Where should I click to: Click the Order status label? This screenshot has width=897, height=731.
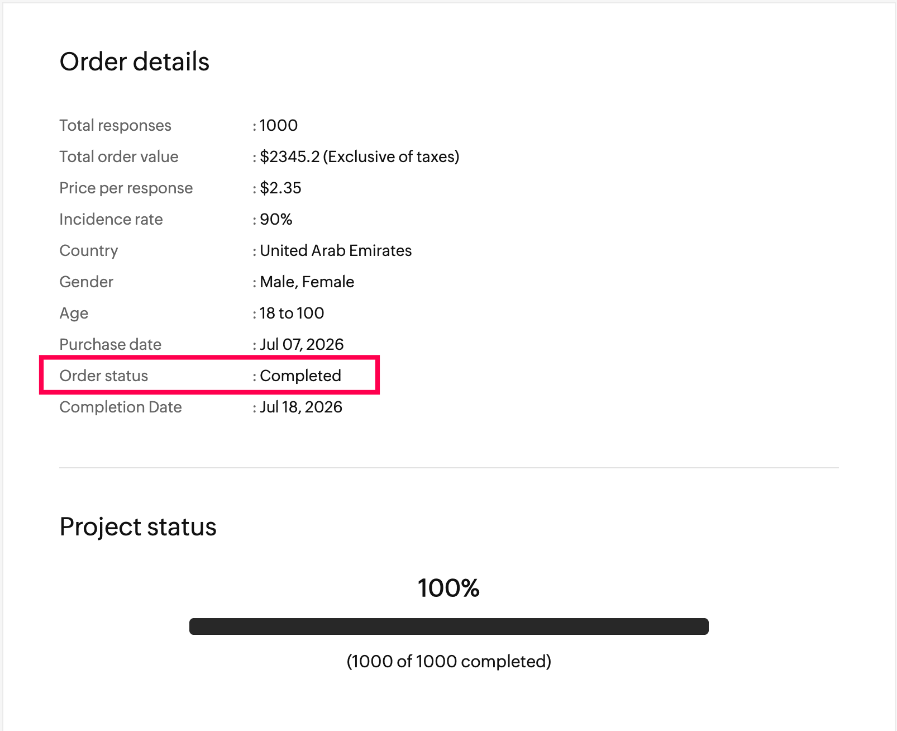104,376
